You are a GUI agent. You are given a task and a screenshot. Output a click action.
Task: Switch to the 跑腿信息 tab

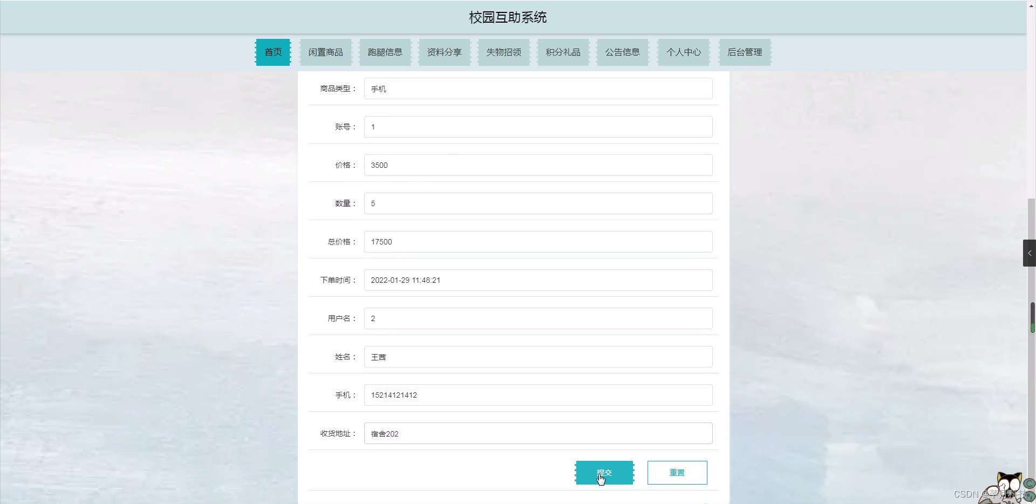[x=385, y=52]
